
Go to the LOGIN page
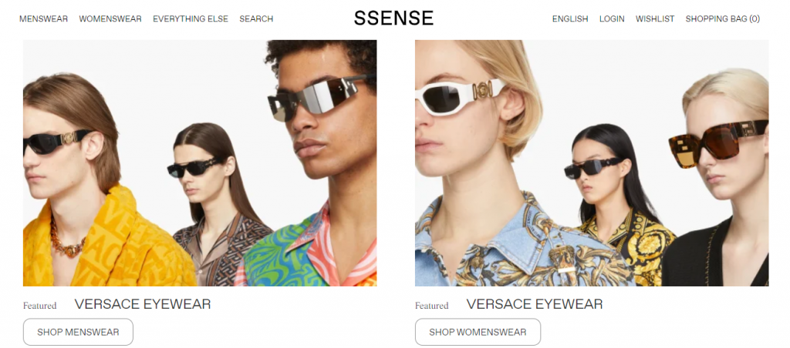tap(612, 19)
